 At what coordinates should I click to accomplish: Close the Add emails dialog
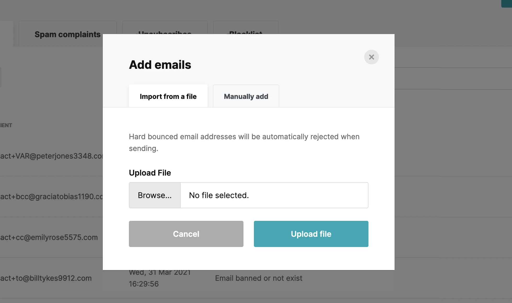click(x=371, y=57)
